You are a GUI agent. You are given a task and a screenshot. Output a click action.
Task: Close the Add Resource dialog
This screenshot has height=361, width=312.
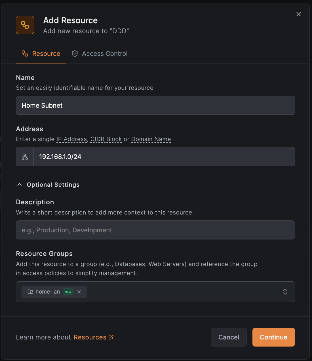[298, 14]
